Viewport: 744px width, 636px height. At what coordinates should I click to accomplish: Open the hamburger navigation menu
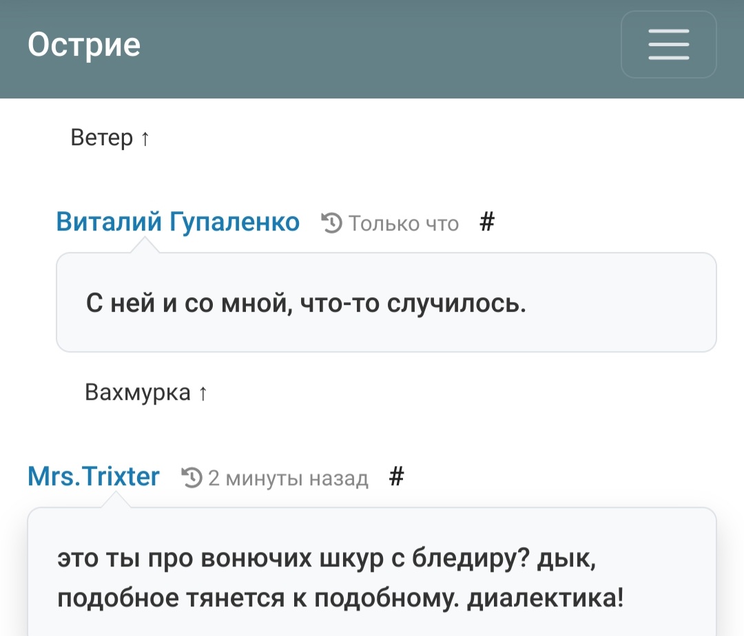[x=668, y=45]
